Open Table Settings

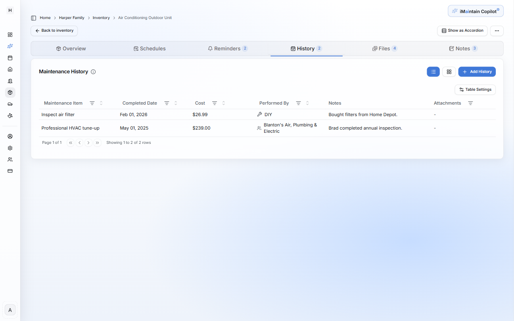[x=475, y=90]
